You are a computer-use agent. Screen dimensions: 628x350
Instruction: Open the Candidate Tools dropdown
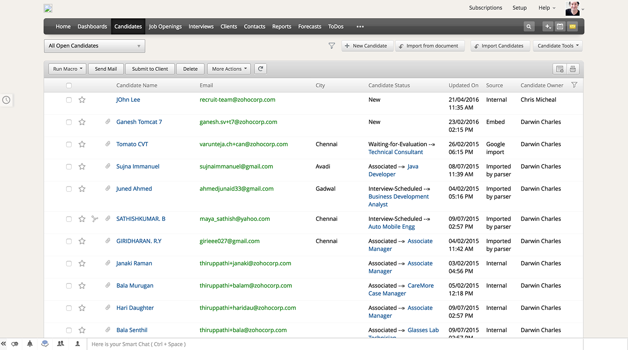coord(558,46)
